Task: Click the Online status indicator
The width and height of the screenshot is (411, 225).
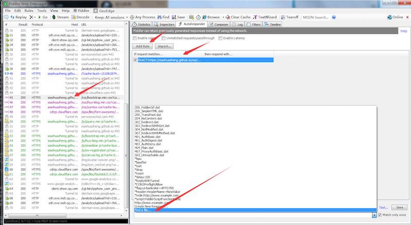Action: (395, 17)
